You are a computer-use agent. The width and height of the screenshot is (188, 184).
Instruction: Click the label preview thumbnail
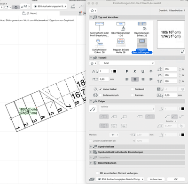171,34
